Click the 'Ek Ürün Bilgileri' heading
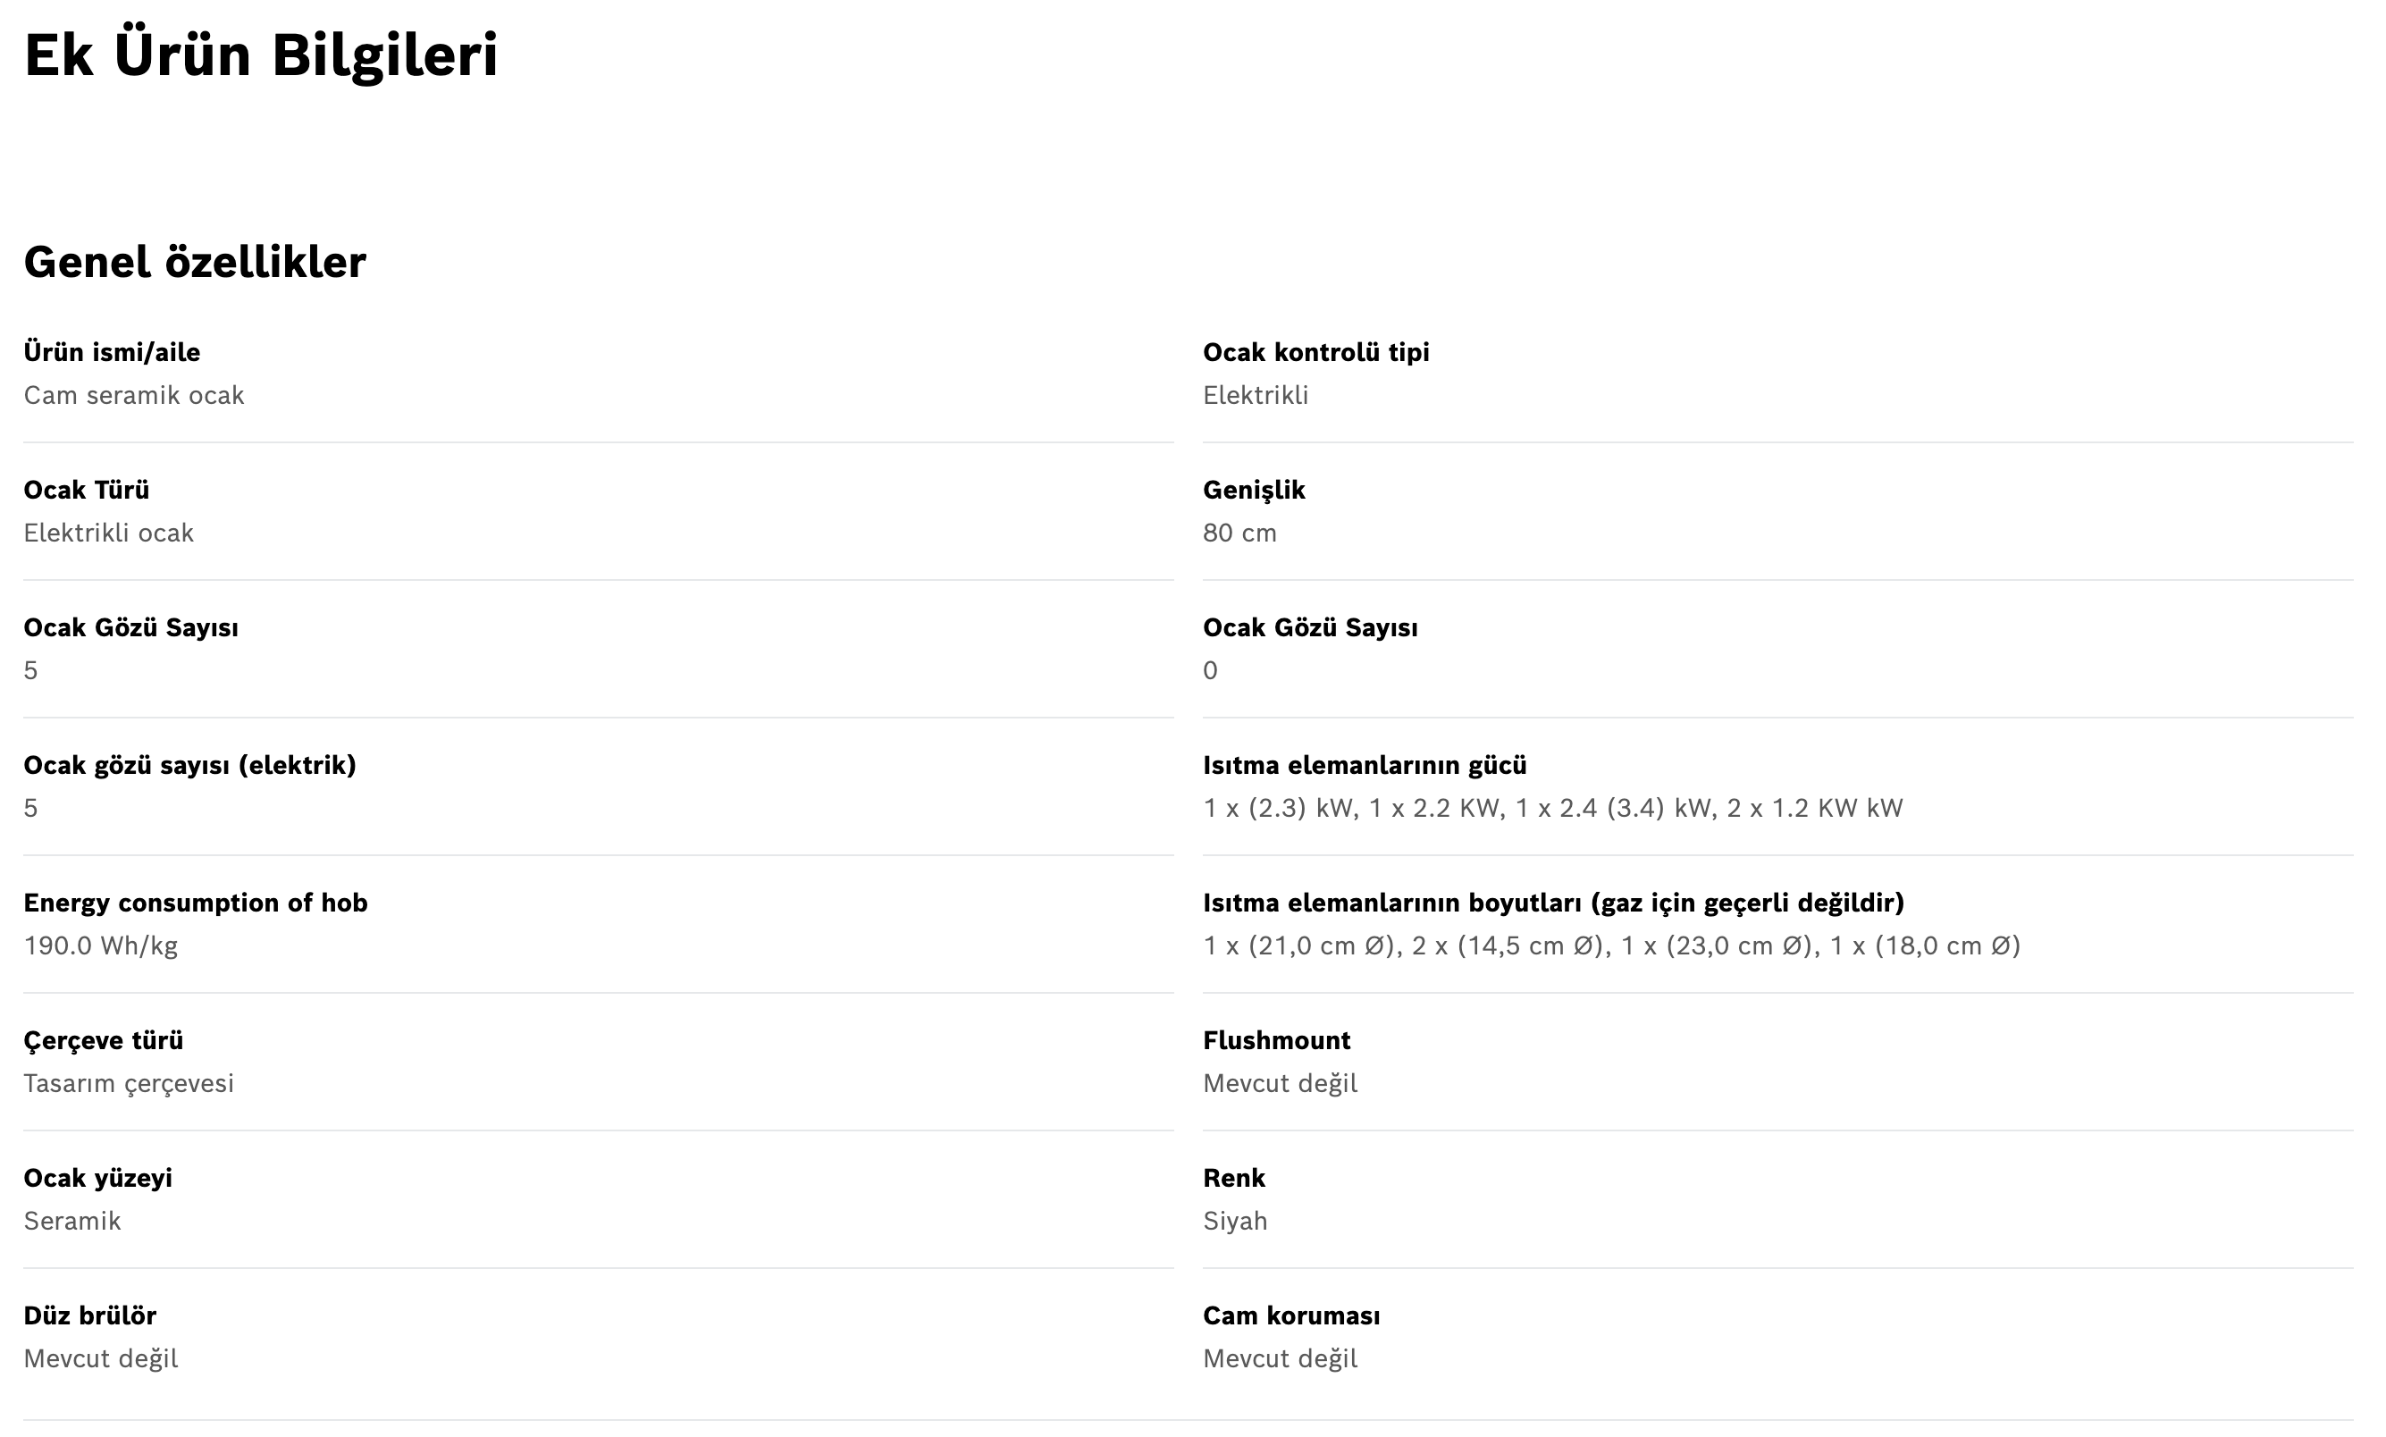Viewport: 2386px width, 1437px height. [x=260, y=55]
